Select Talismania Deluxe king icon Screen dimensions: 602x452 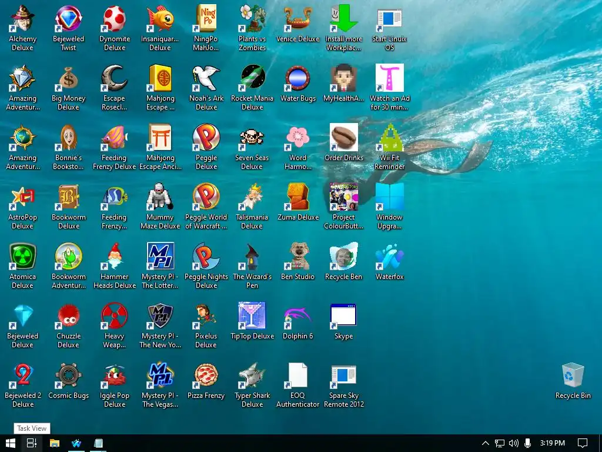coord(252,197)
